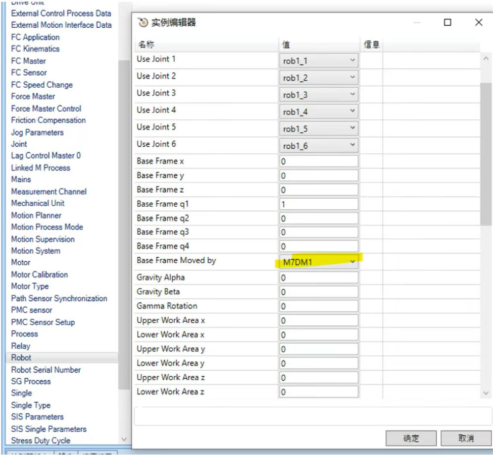Viewport: 493px width, 455px height.
Task: Select Motion Planner in the list
Action: [x=36, y=215]
